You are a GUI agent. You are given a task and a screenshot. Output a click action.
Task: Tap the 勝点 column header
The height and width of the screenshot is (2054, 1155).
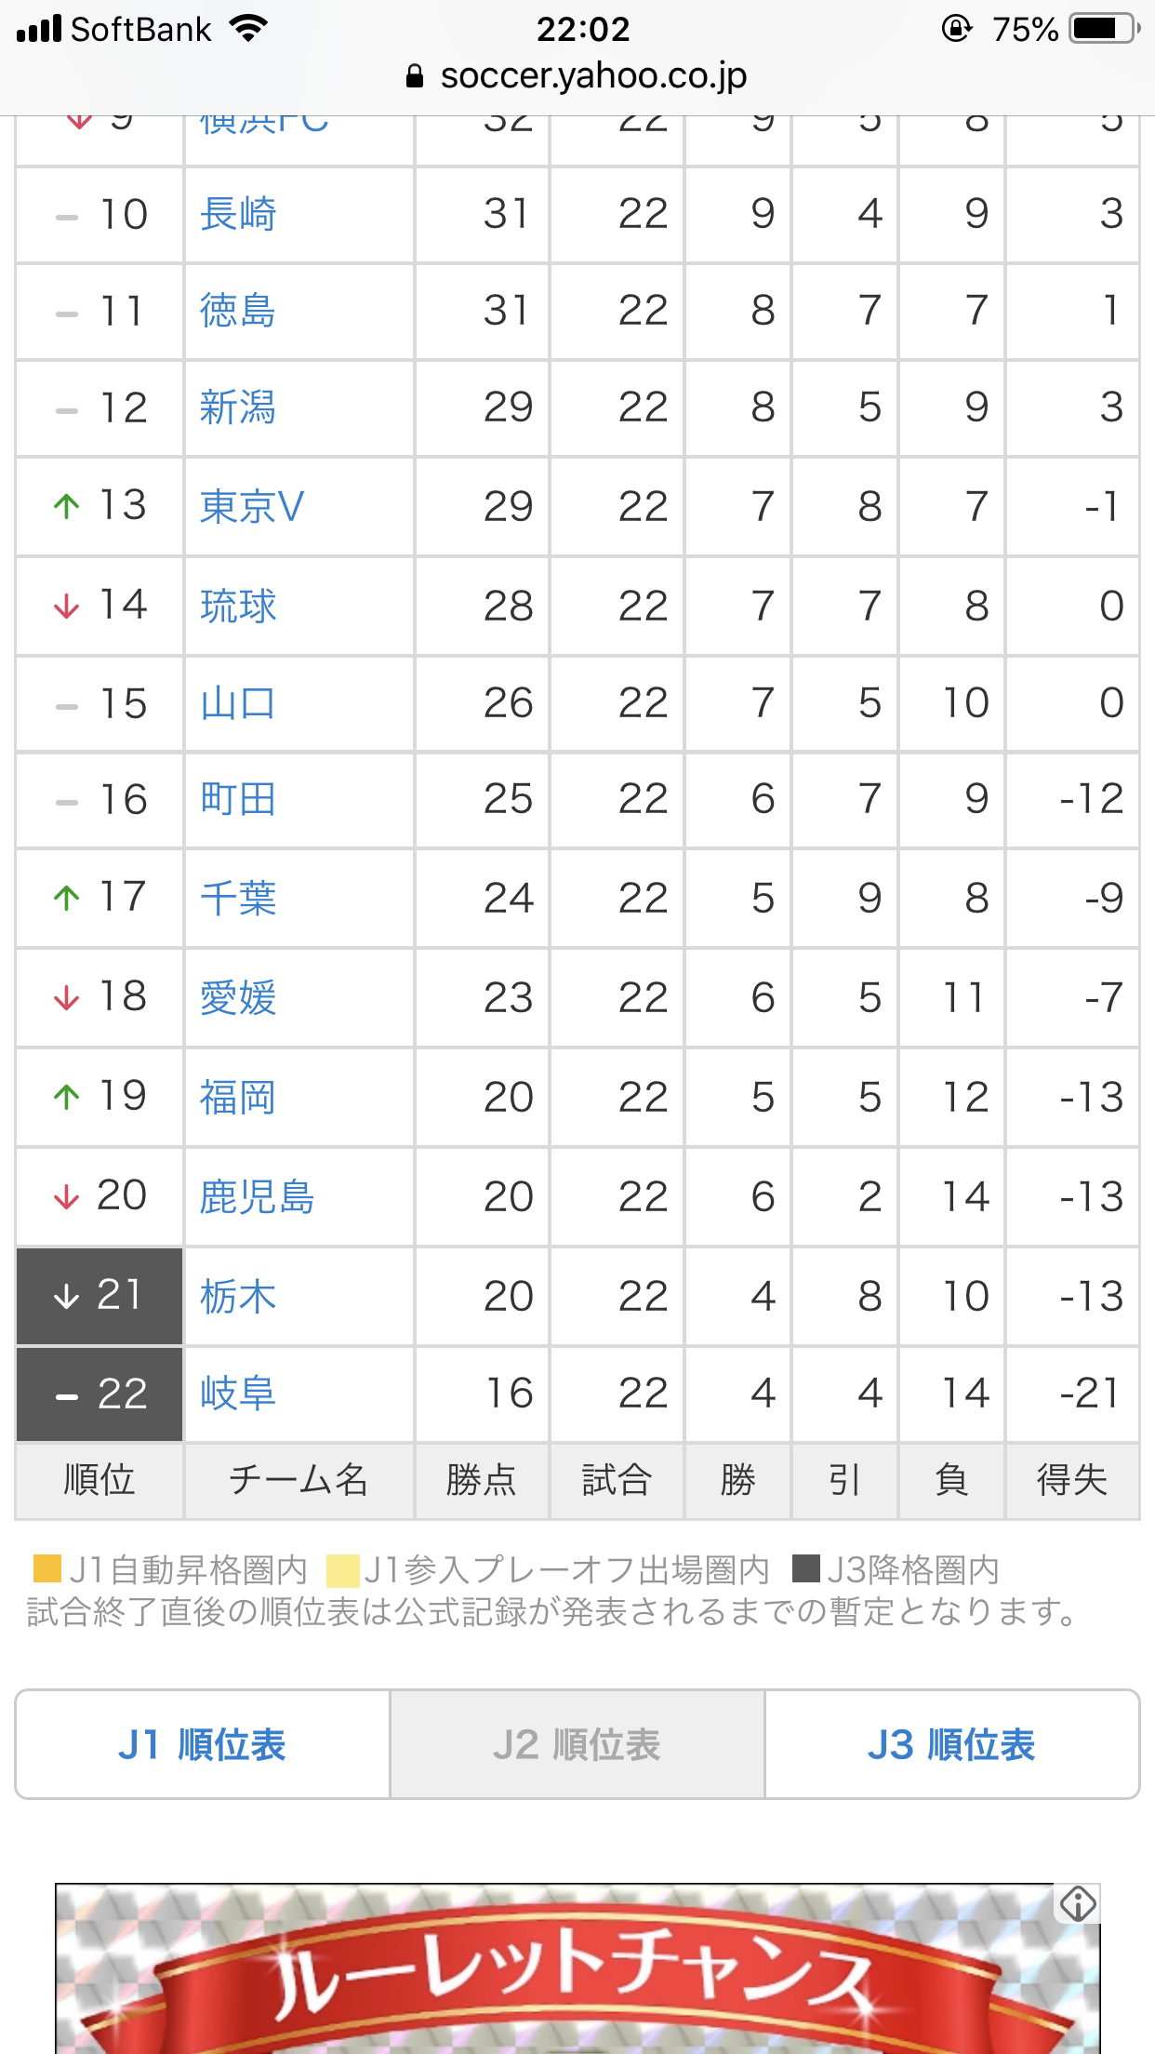[481, 1480]
